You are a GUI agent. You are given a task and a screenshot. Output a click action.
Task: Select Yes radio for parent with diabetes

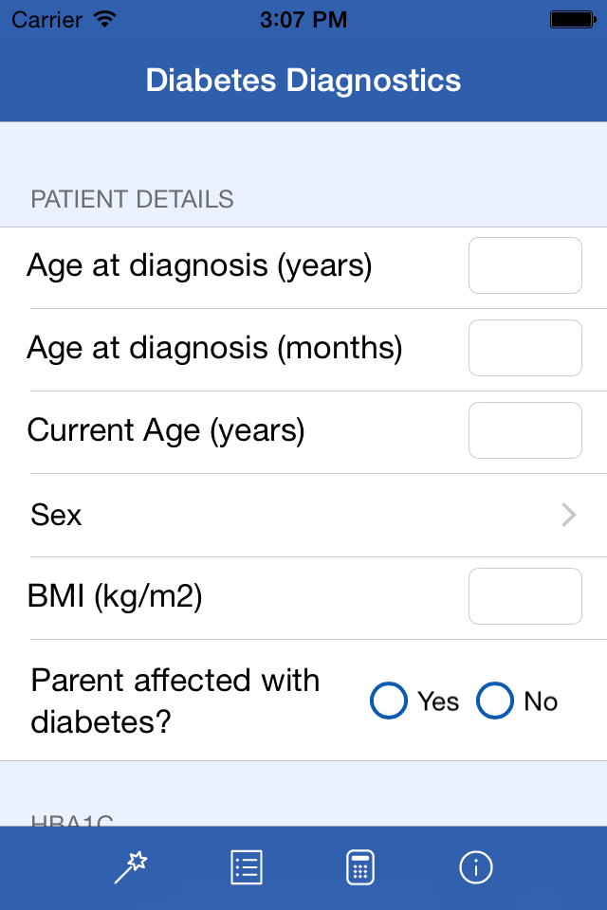[x=389, y=701]
